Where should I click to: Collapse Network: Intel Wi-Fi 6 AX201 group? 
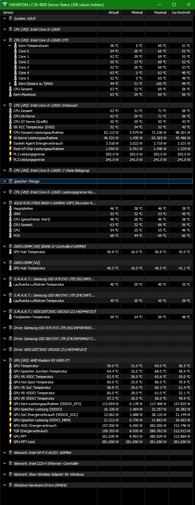coord(4,453)
